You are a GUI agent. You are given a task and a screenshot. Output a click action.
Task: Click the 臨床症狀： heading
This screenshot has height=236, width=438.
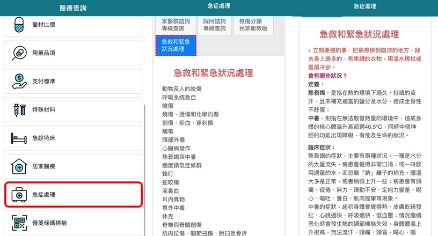(321, 147)
